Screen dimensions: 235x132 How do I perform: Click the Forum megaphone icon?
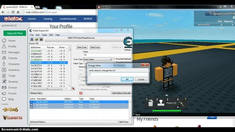pyautogui.click(x=4, y=93)
